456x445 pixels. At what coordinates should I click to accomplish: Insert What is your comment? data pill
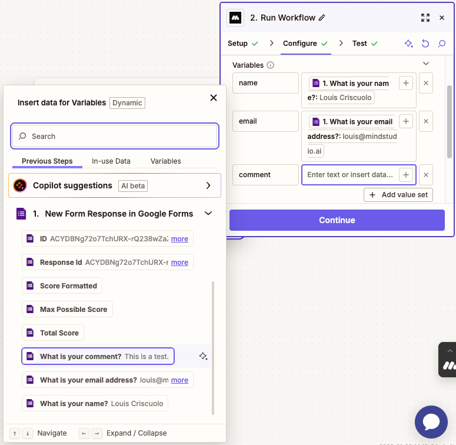tap(98, 356)
